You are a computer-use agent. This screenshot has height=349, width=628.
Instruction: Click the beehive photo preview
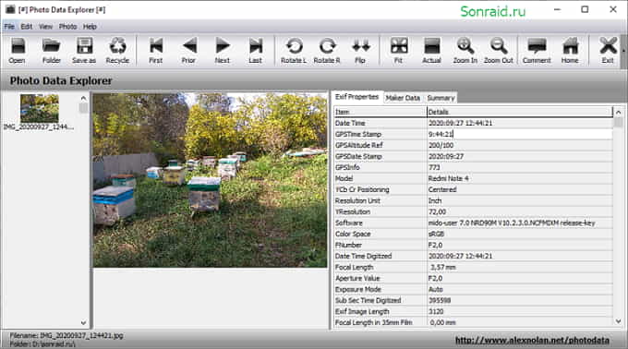pos(210,180)
